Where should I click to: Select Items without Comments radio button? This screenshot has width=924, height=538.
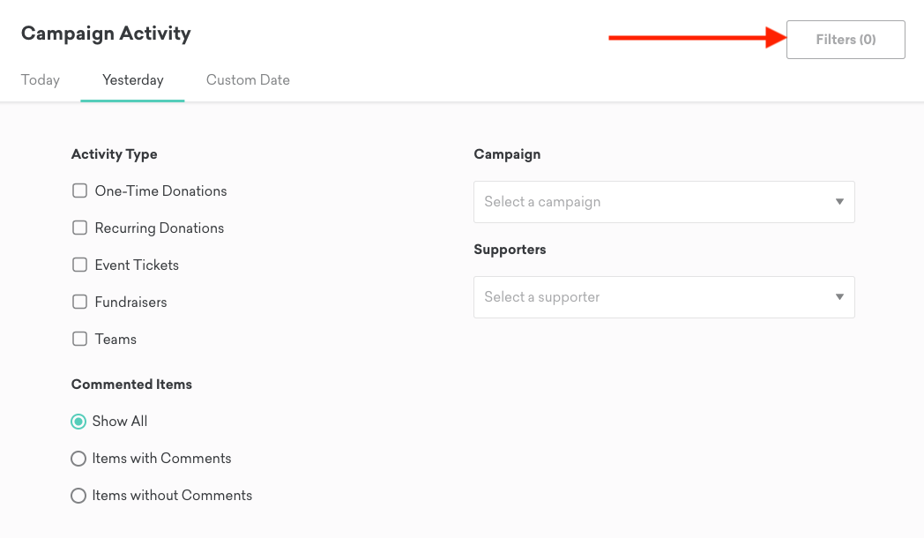coord(78,496)
